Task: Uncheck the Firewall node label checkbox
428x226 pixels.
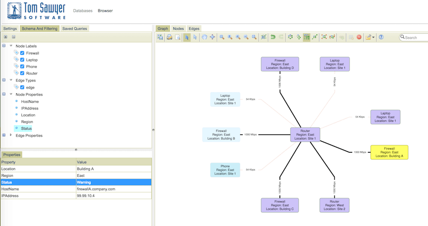Action: pyautogui.click(x=23, y=53)
